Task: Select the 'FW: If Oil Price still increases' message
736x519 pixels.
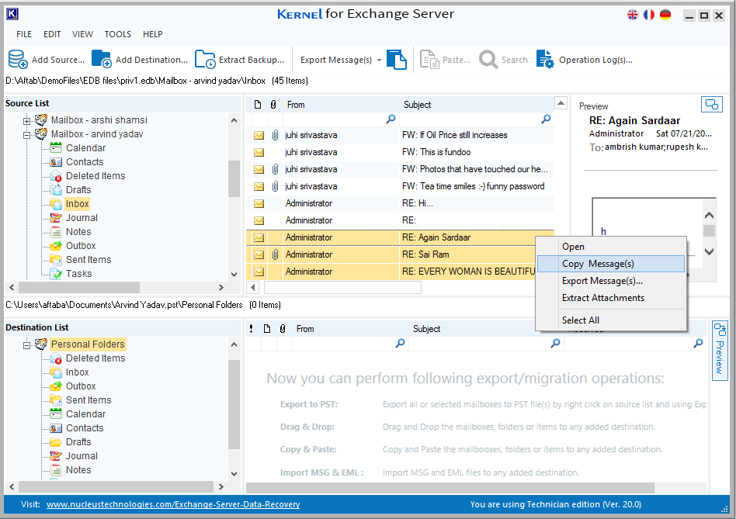Action: (x=401, y=136)
